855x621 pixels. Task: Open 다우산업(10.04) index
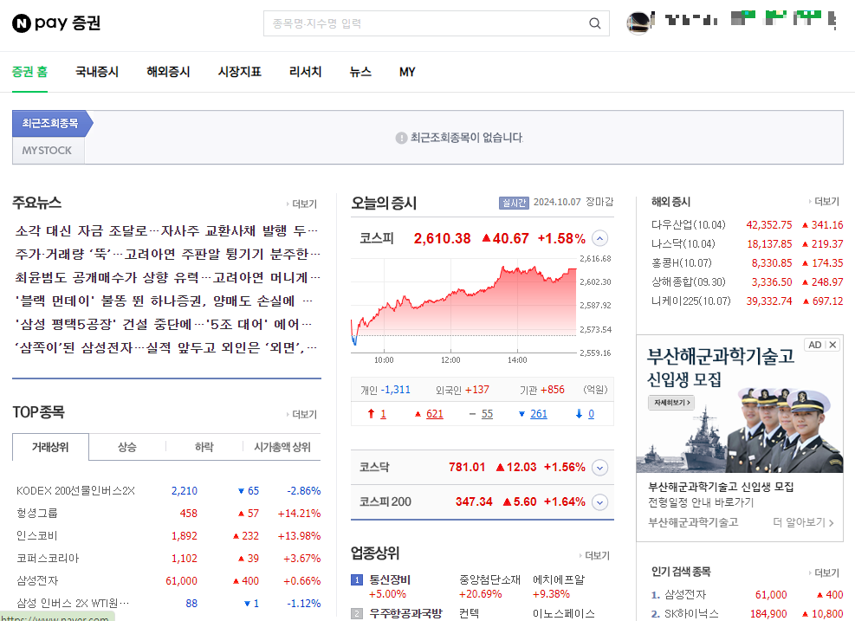tap(688, 224)
